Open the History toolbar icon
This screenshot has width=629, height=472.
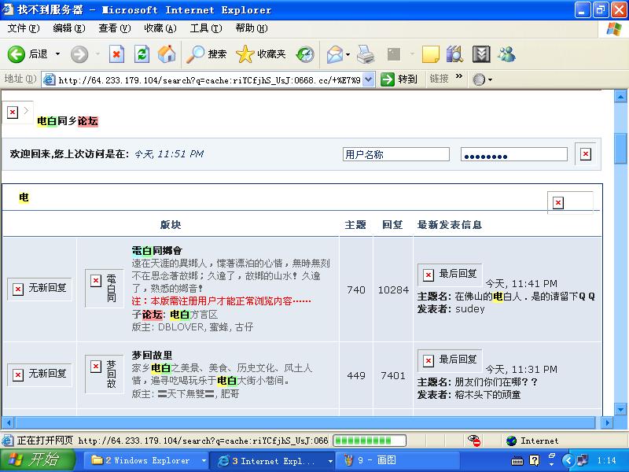tap(305, 54)
